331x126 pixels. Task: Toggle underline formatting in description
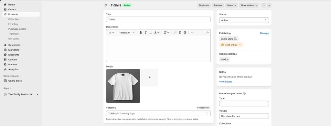tap(151, 33)
